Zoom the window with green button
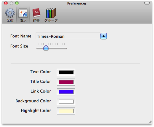 click(17, 3)
